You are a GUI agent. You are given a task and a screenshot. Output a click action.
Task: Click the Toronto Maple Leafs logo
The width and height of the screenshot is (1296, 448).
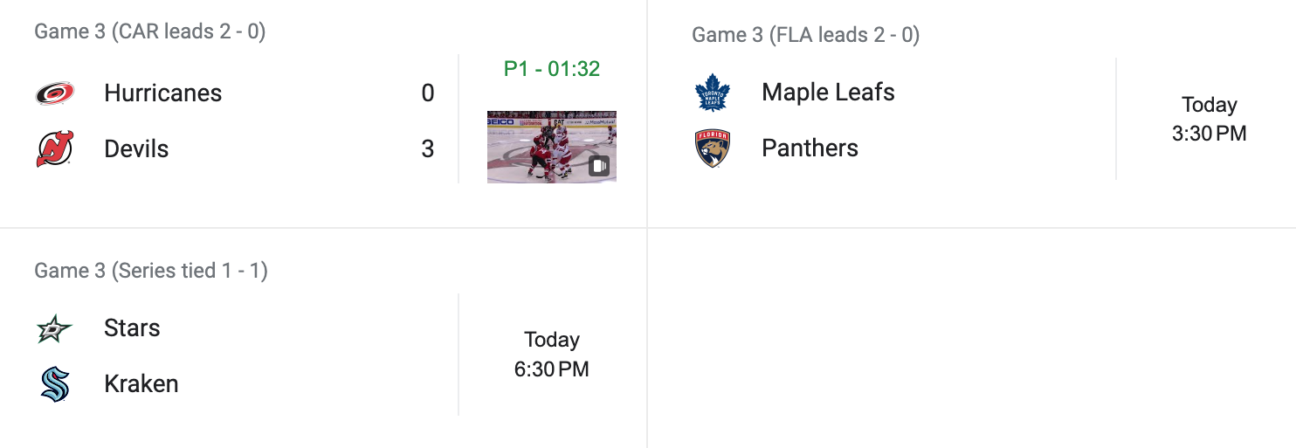[x=712, y=93]
